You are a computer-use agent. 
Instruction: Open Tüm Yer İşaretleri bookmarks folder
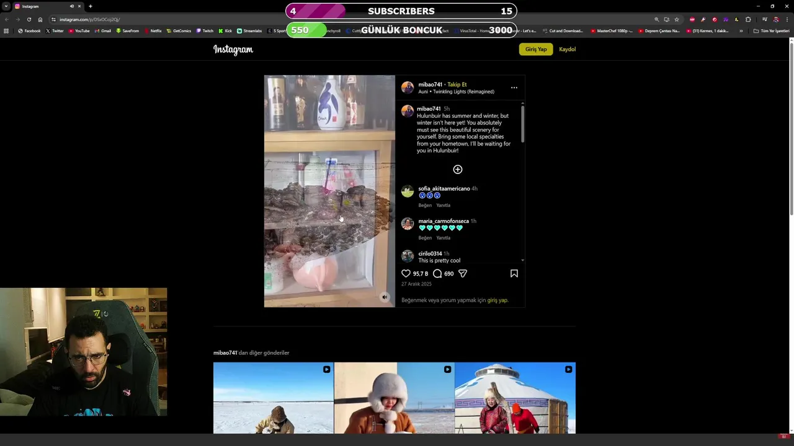coord(771,30)
